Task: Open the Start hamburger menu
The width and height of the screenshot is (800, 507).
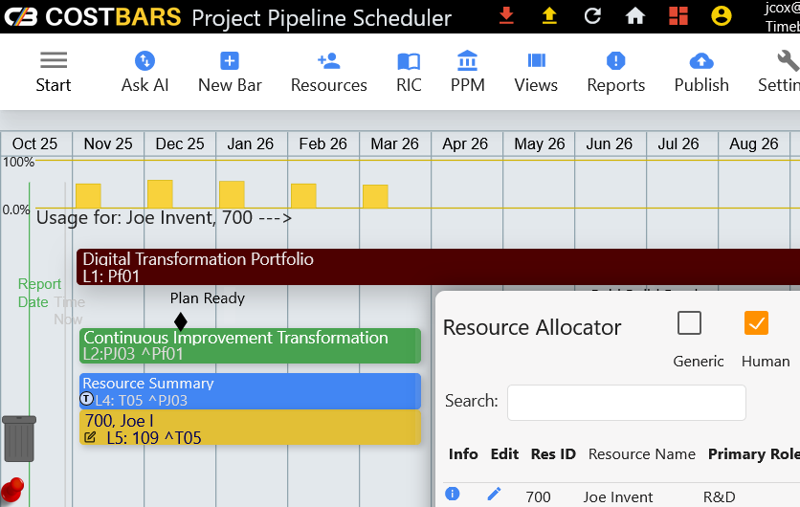Action: 54,72
